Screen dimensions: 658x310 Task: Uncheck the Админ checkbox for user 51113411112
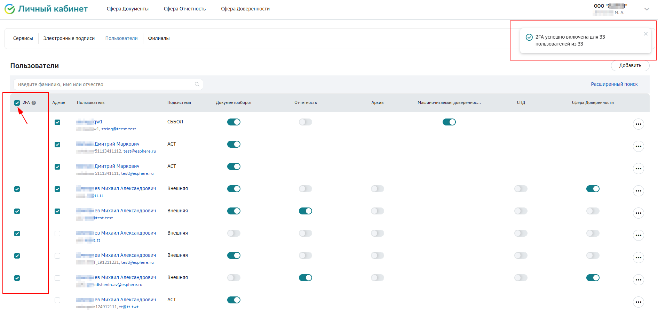point(57,145)
